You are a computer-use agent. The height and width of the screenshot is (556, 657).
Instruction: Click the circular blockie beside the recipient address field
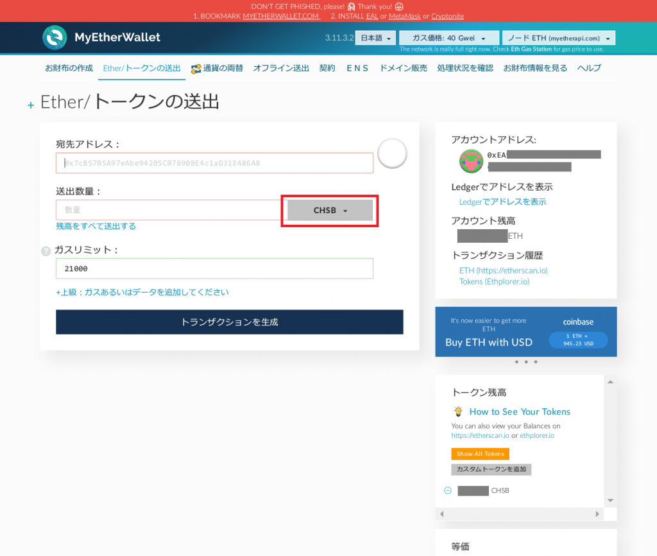point(392,153)
